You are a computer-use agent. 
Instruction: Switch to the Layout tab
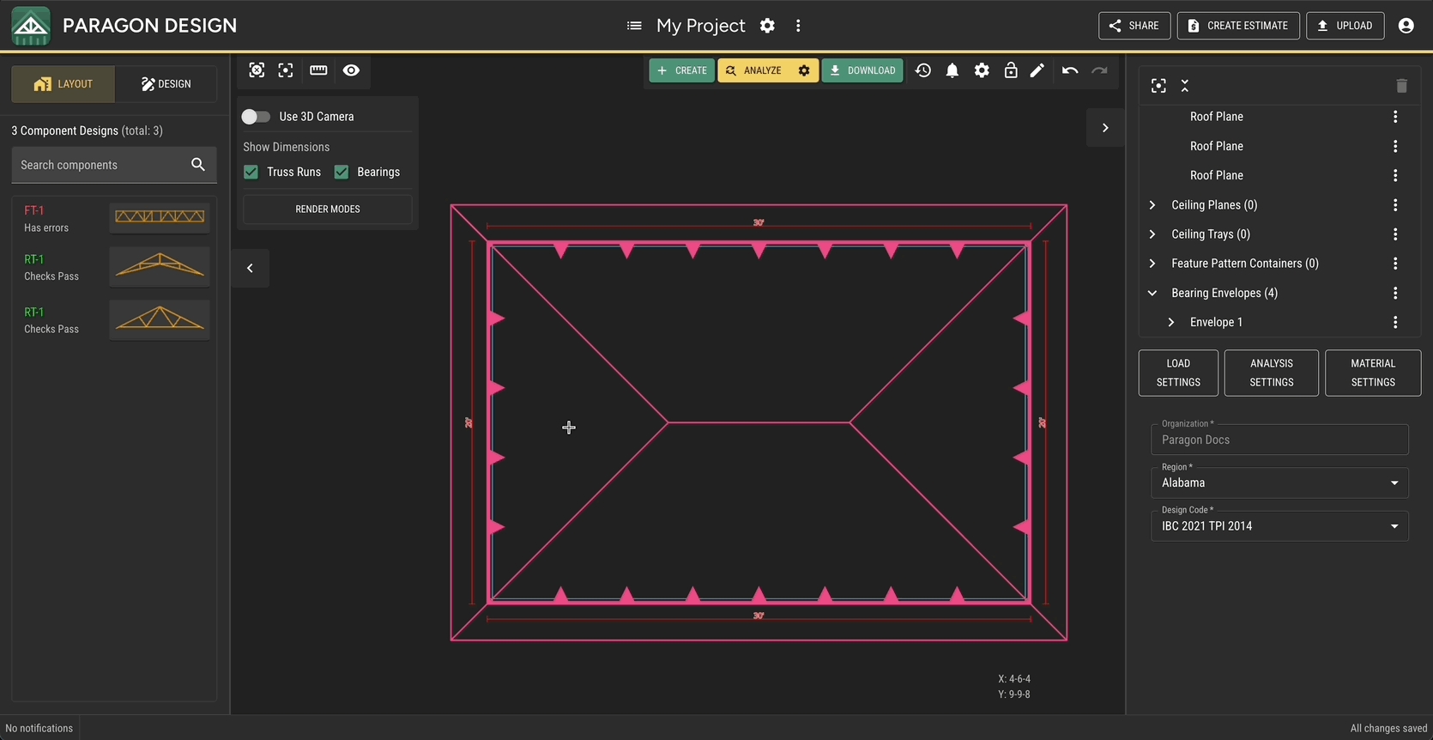point(63,84)
